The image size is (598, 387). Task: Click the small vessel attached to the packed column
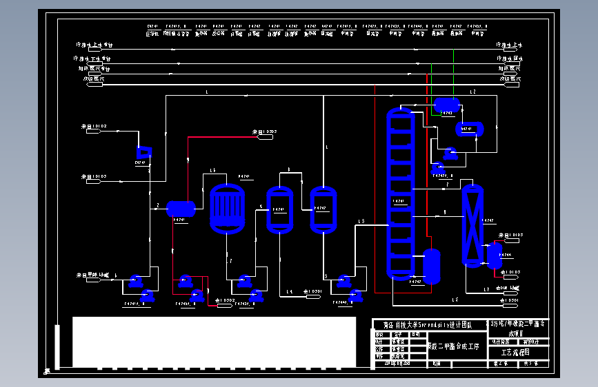click(x=495, y=256)
